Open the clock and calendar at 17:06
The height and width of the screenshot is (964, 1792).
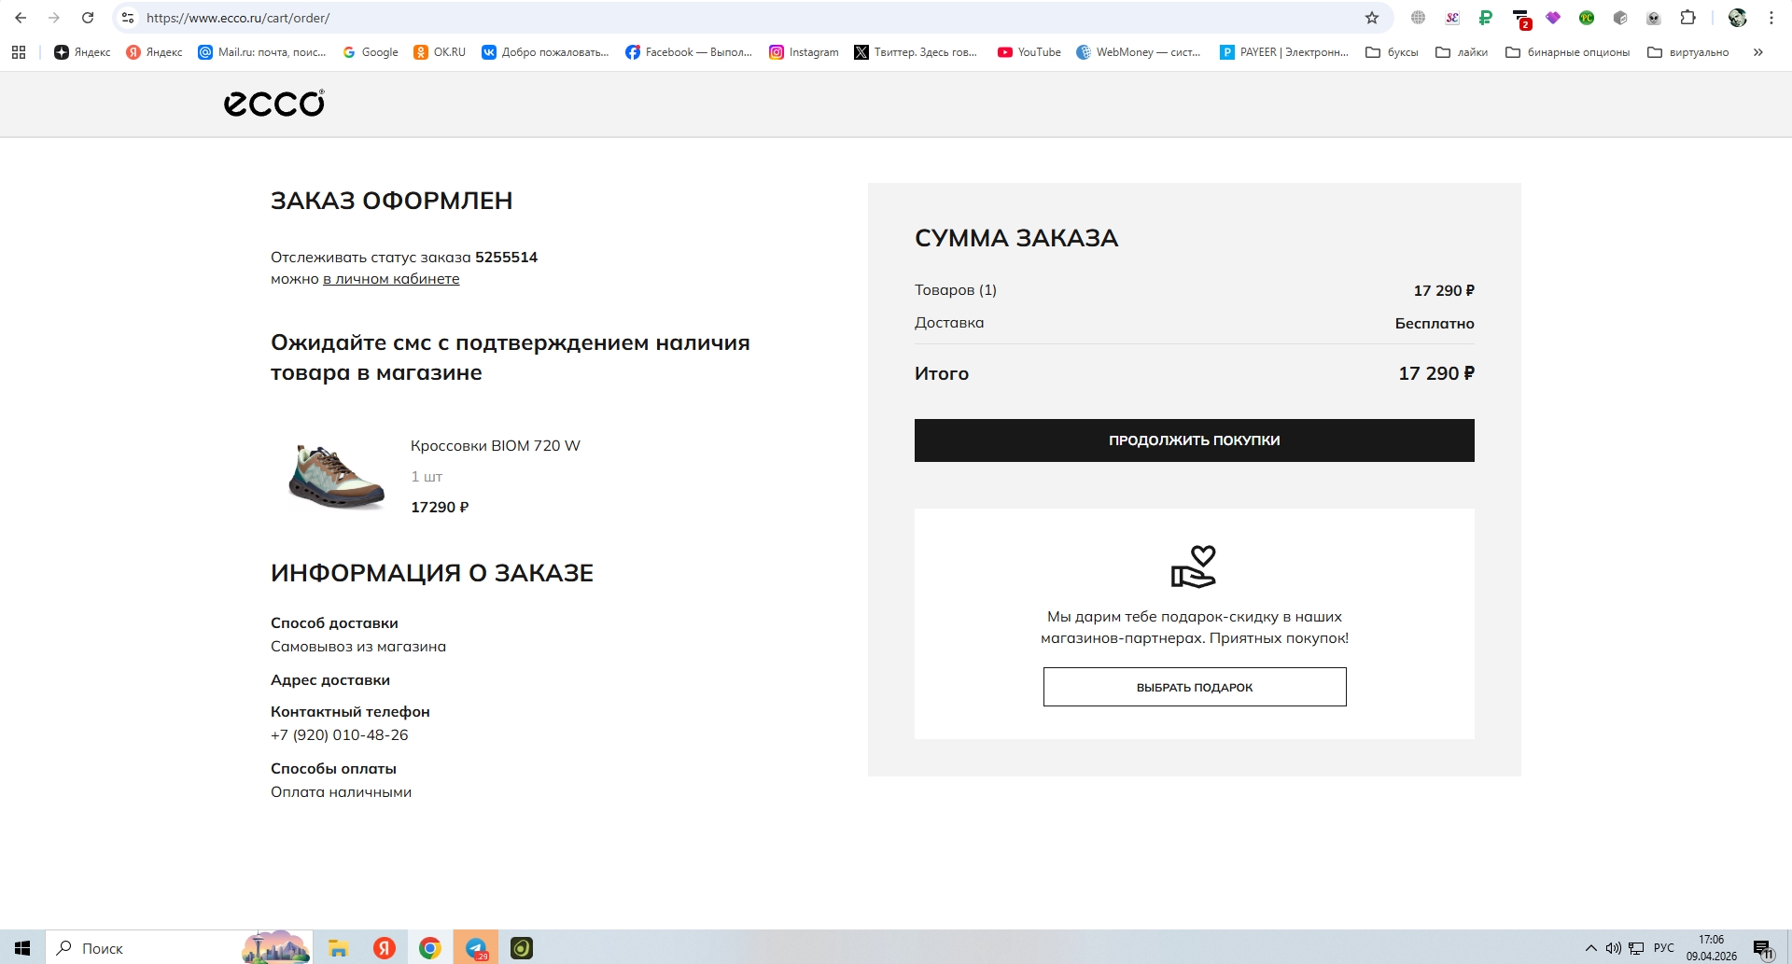[1712, 948]
